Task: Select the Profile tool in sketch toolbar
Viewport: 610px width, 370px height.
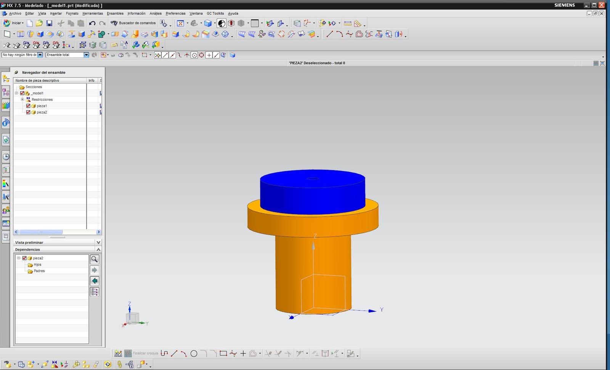Action: pyautogui.click(x=164, y=354)
